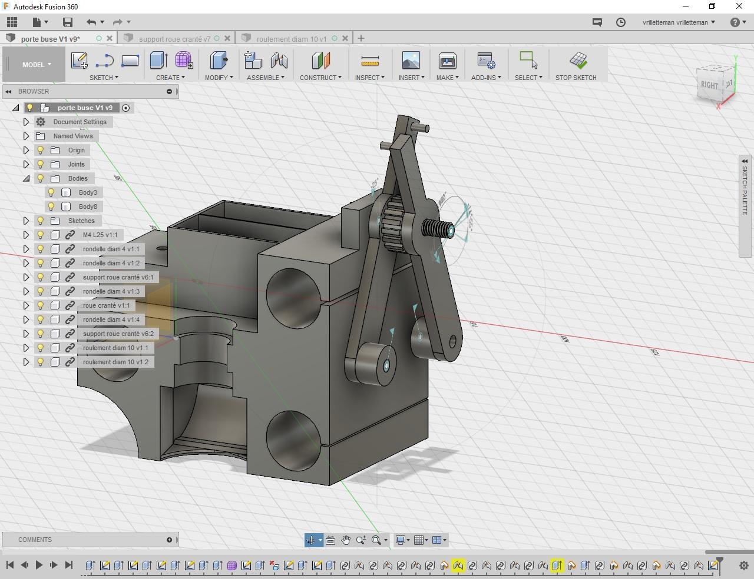
Task: Expand the Comments panel plus button
Action: [170, 540]
